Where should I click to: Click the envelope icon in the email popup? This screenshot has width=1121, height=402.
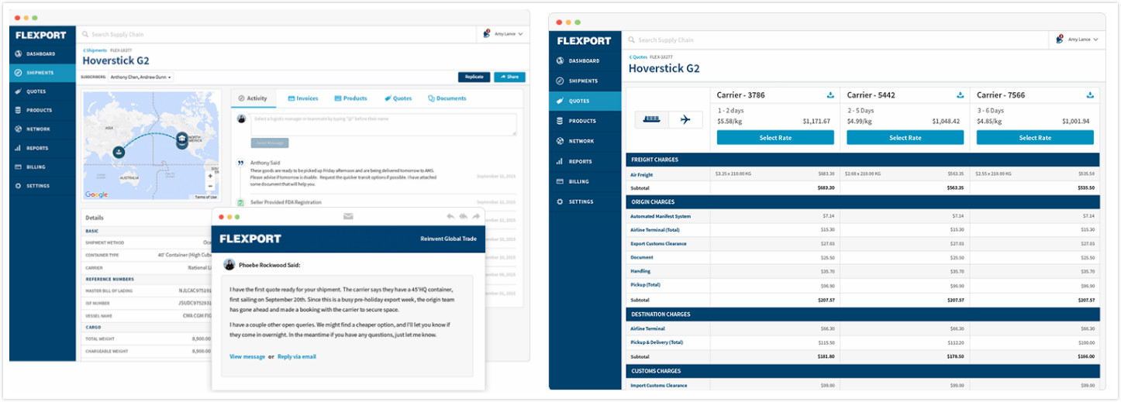point(348,216)
